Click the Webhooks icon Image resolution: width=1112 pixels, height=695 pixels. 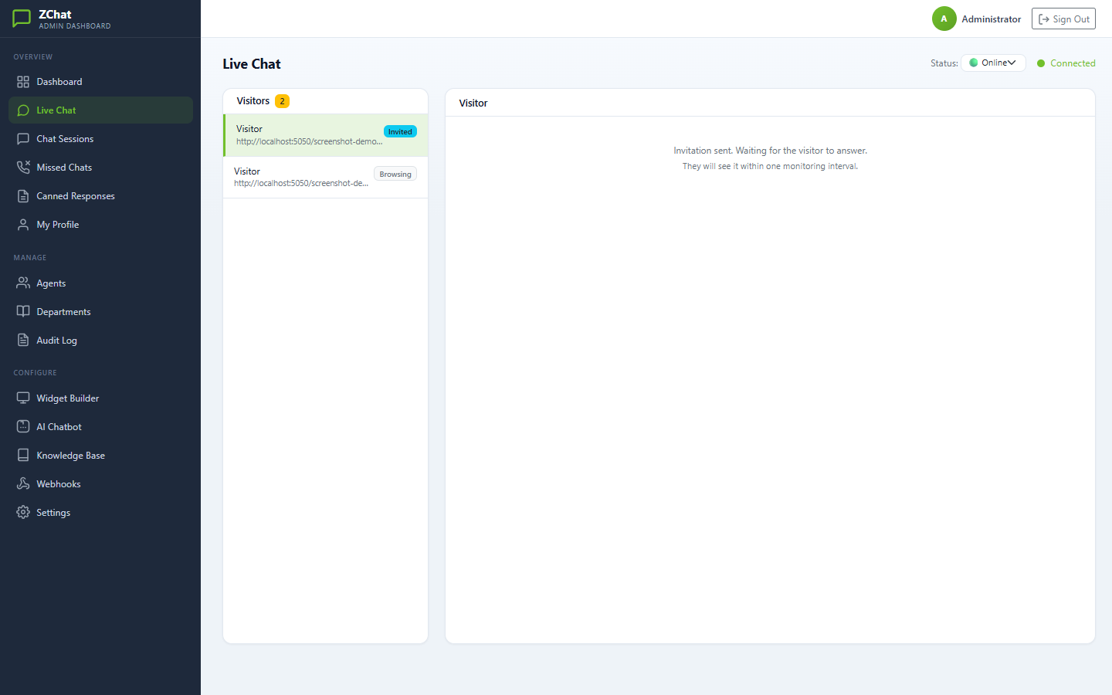23,484
